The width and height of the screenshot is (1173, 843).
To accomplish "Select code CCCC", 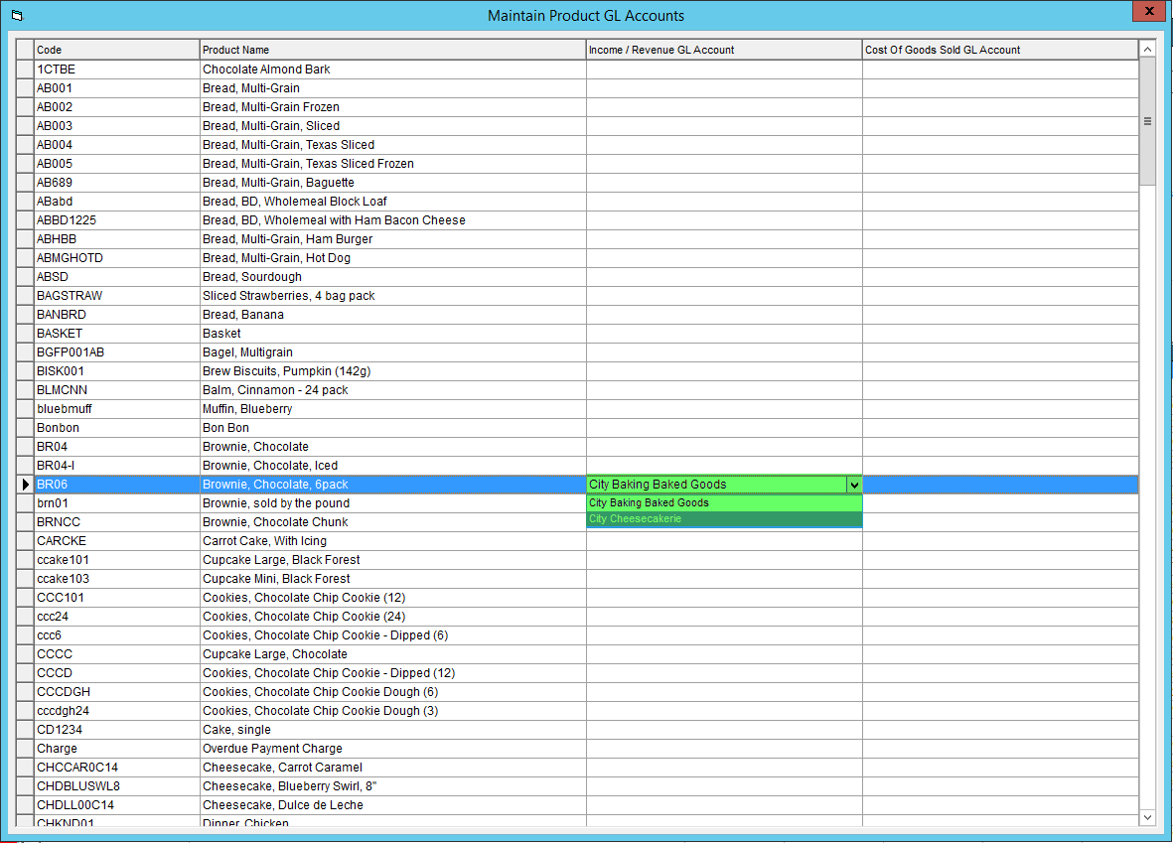I will (116, 653).
